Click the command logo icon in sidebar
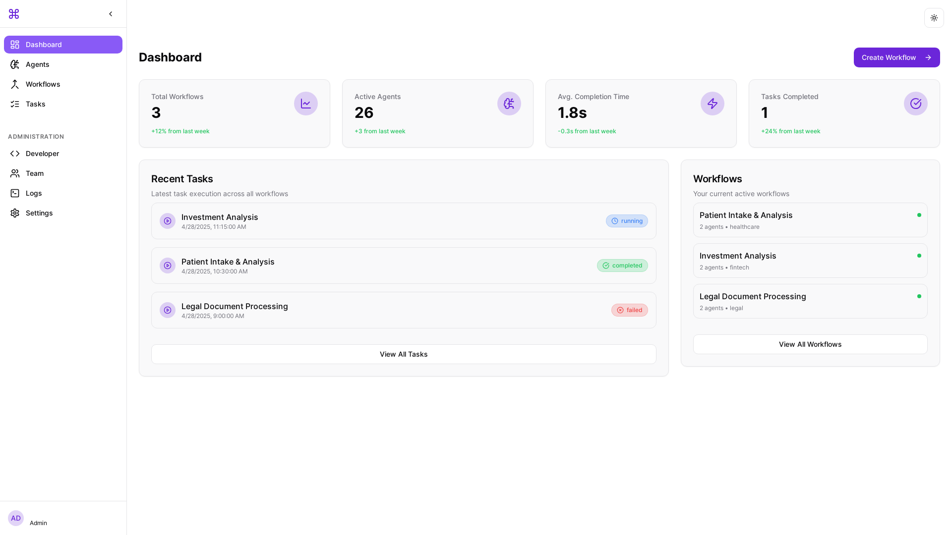The height and width of the screenshot is (535, 952). pos(14,14)
